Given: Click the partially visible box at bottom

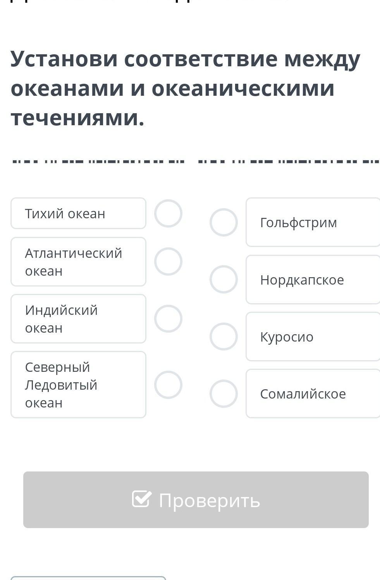Looking at the screenshot, I should [x=88, y=578].
